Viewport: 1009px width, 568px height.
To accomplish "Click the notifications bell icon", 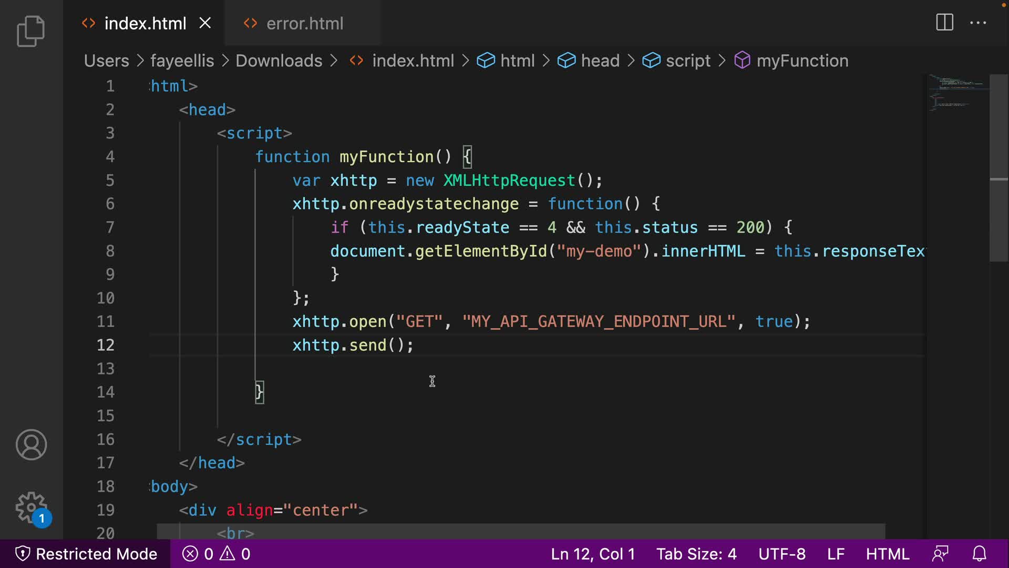I will point(980,554).
